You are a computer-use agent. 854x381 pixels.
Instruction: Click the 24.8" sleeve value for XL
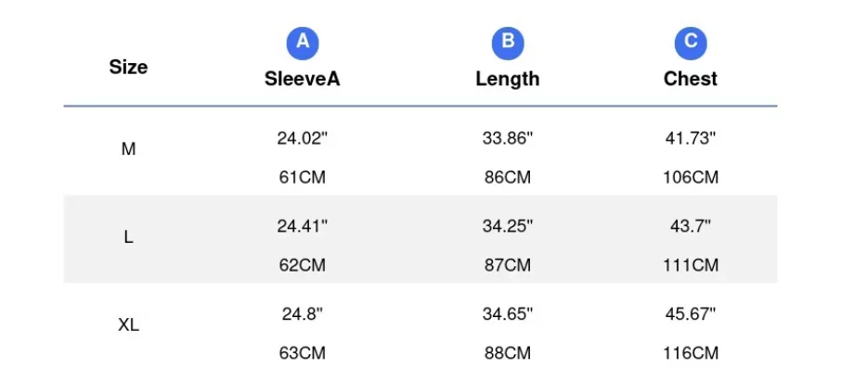tap(303, 314)
